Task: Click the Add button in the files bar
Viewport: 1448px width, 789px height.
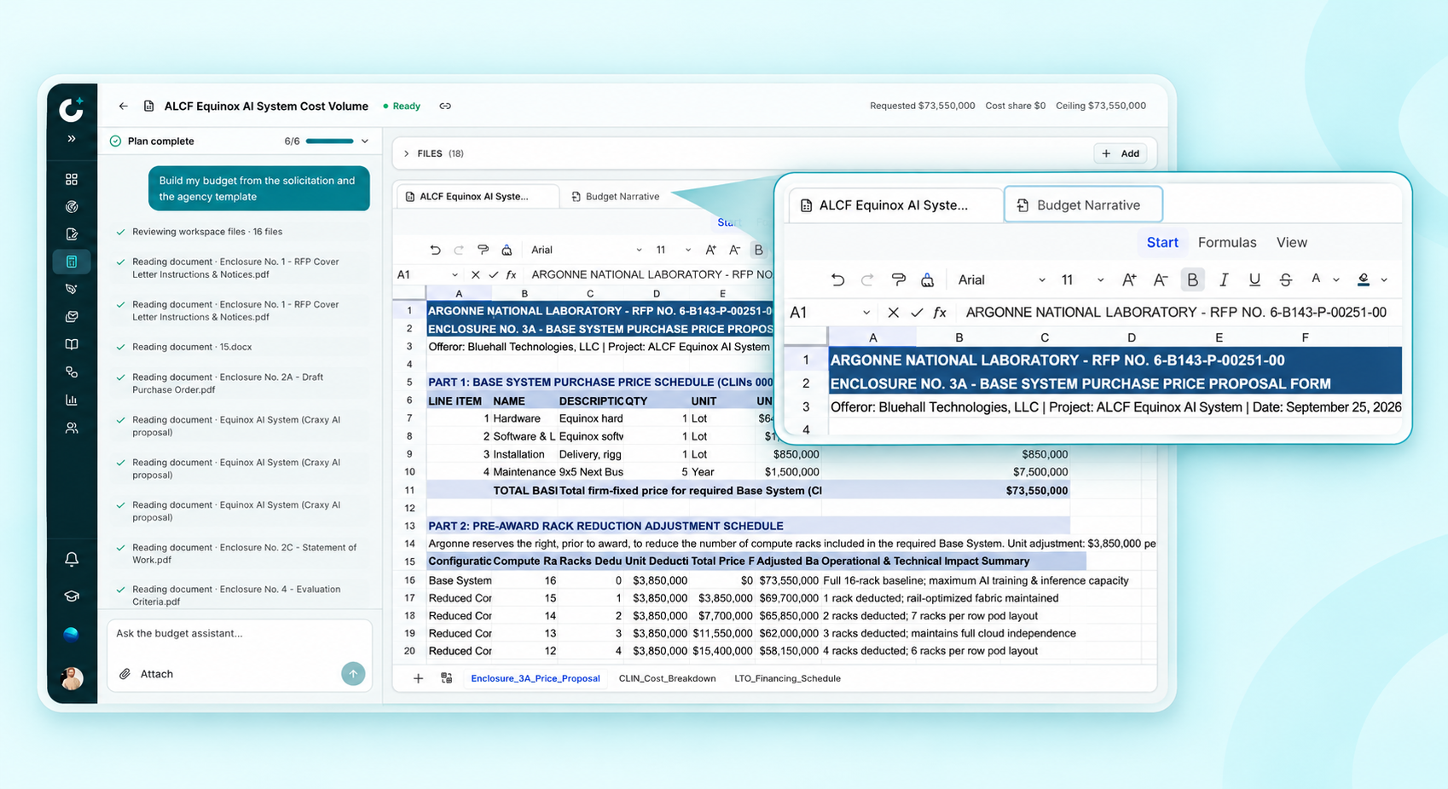Action: tap(1121, 153)
